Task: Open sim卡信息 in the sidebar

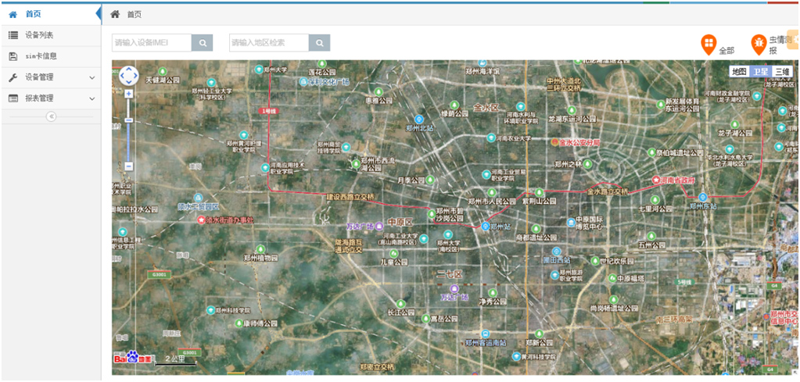Action: tap(41, 56)
